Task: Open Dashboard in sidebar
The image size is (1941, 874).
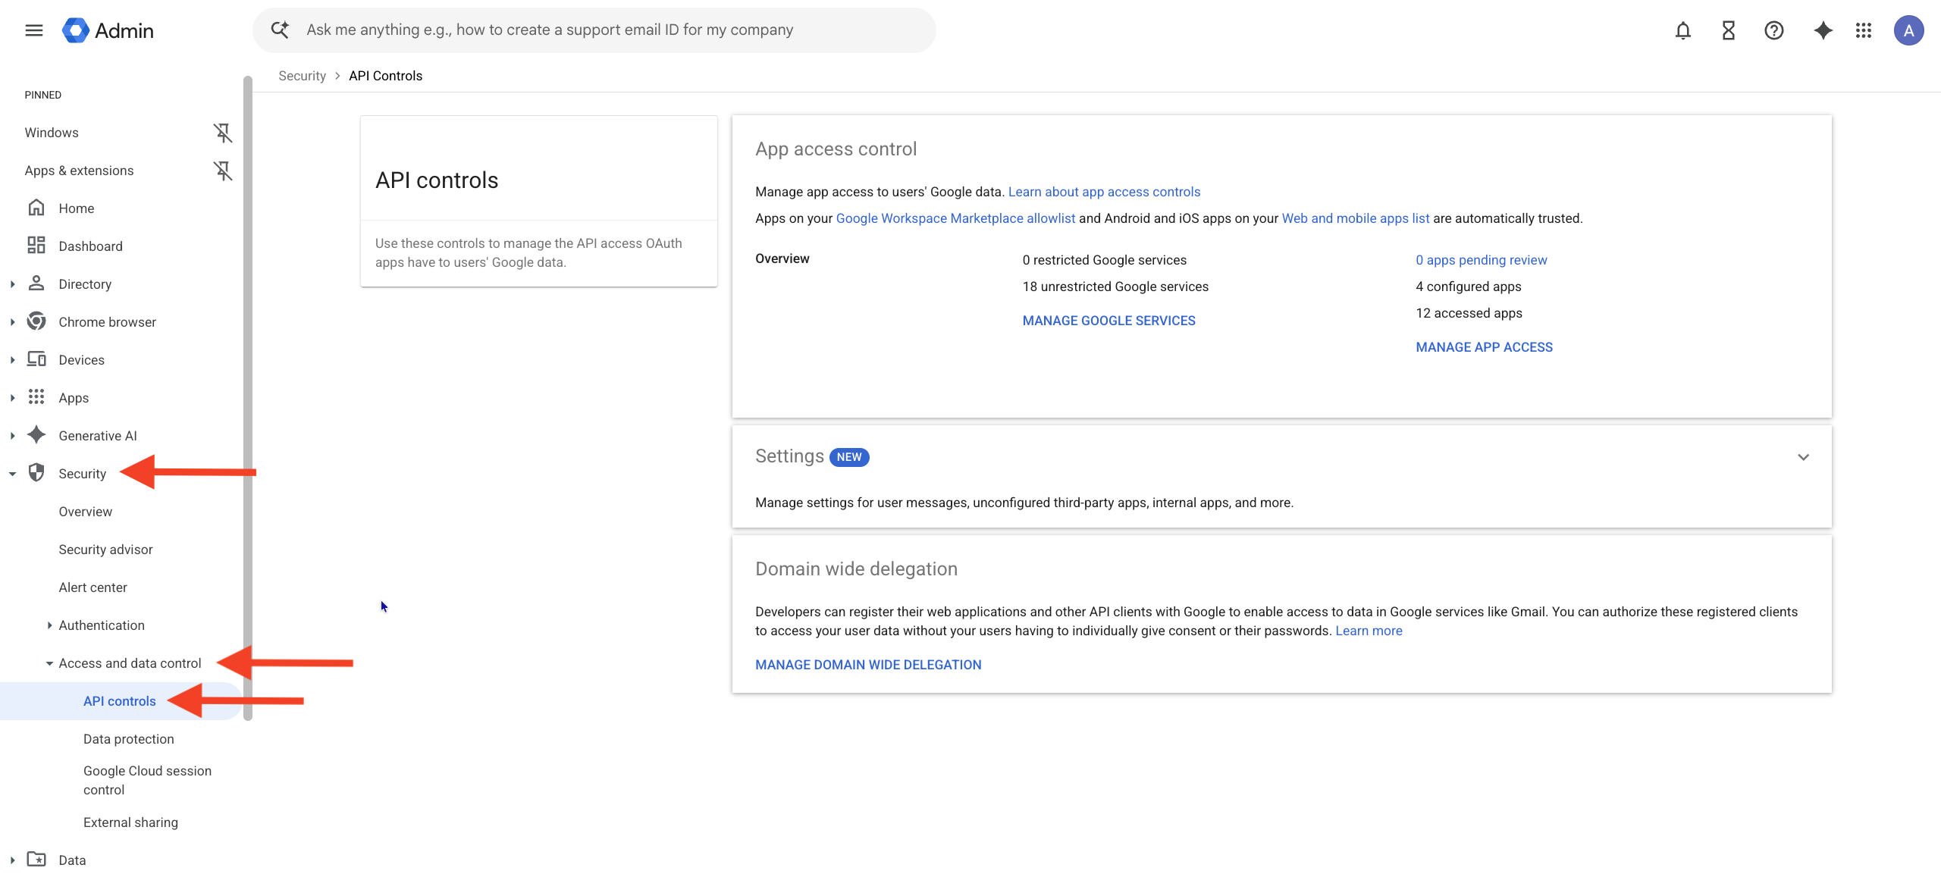Action: pyautogui.click(x=90, y=246)
